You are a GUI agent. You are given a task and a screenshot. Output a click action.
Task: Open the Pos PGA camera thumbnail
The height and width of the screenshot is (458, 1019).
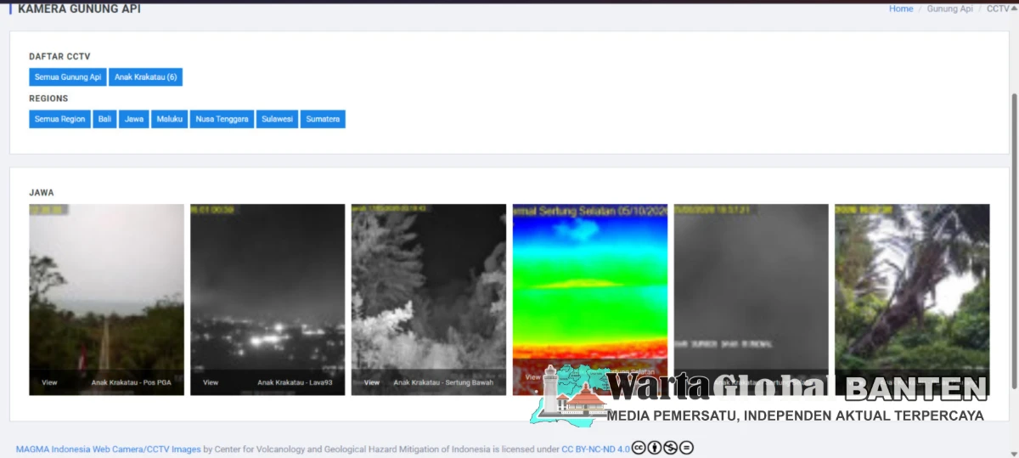coord(106,299)
